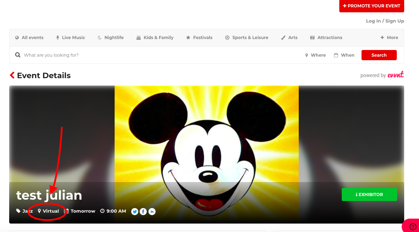Click the Facebook share icon
This screenshot has height=232, width=419.
coord(143,212)
